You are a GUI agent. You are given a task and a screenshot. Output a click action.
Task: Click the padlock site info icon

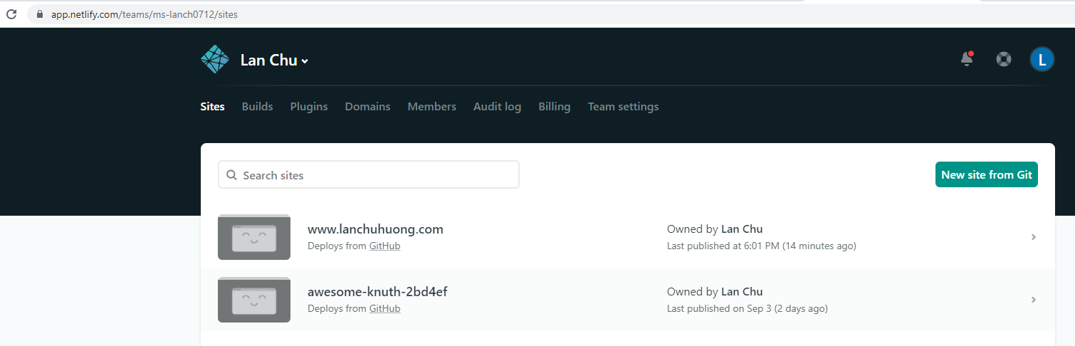pyautogui.click(x=38, y=14)
